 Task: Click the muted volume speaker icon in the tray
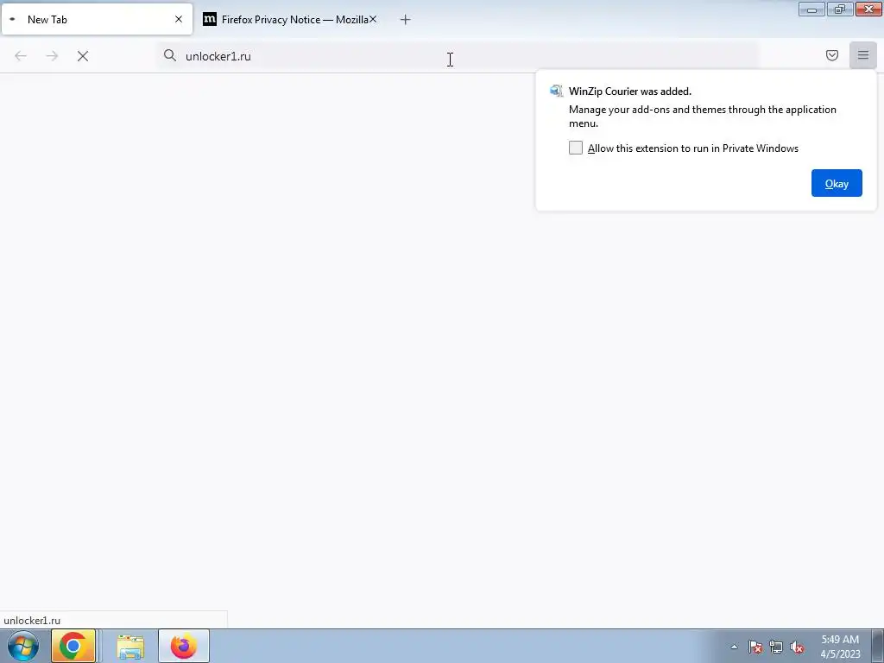coord(797,647)
